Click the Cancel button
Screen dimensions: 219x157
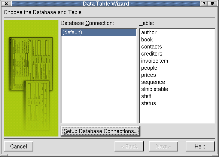(19, 147)
